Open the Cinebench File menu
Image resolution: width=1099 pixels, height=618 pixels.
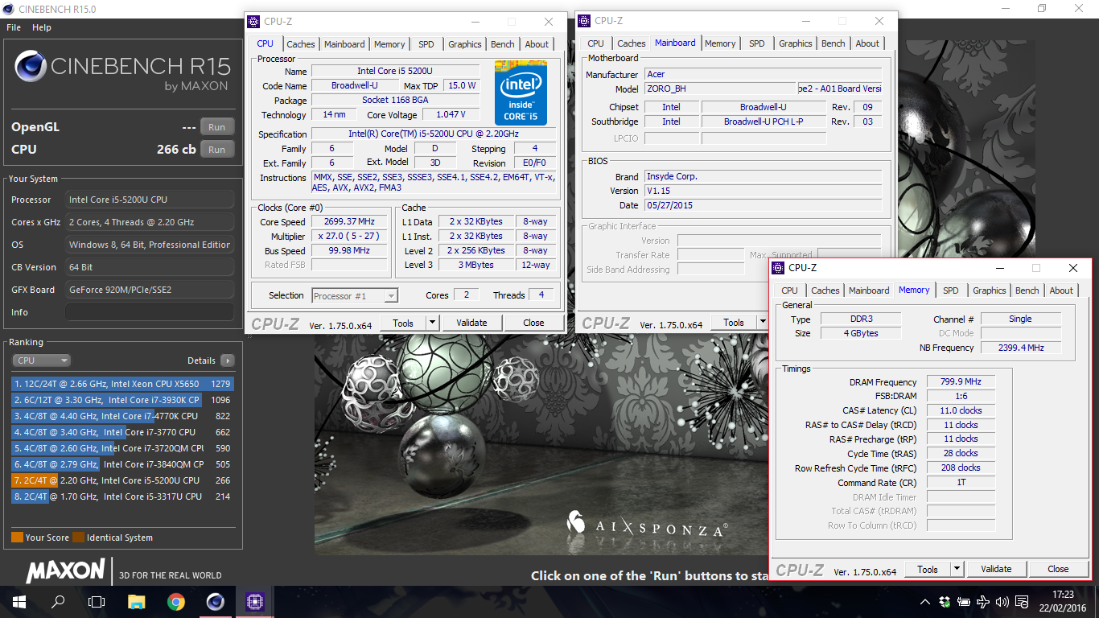coord(14,27)
